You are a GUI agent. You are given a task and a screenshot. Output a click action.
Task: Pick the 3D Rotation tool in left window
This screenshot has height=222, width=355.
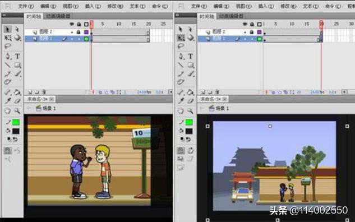[x=17, y=38]
